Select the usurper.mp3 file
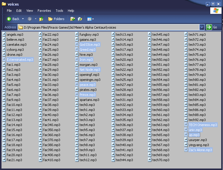 [198, 140]
